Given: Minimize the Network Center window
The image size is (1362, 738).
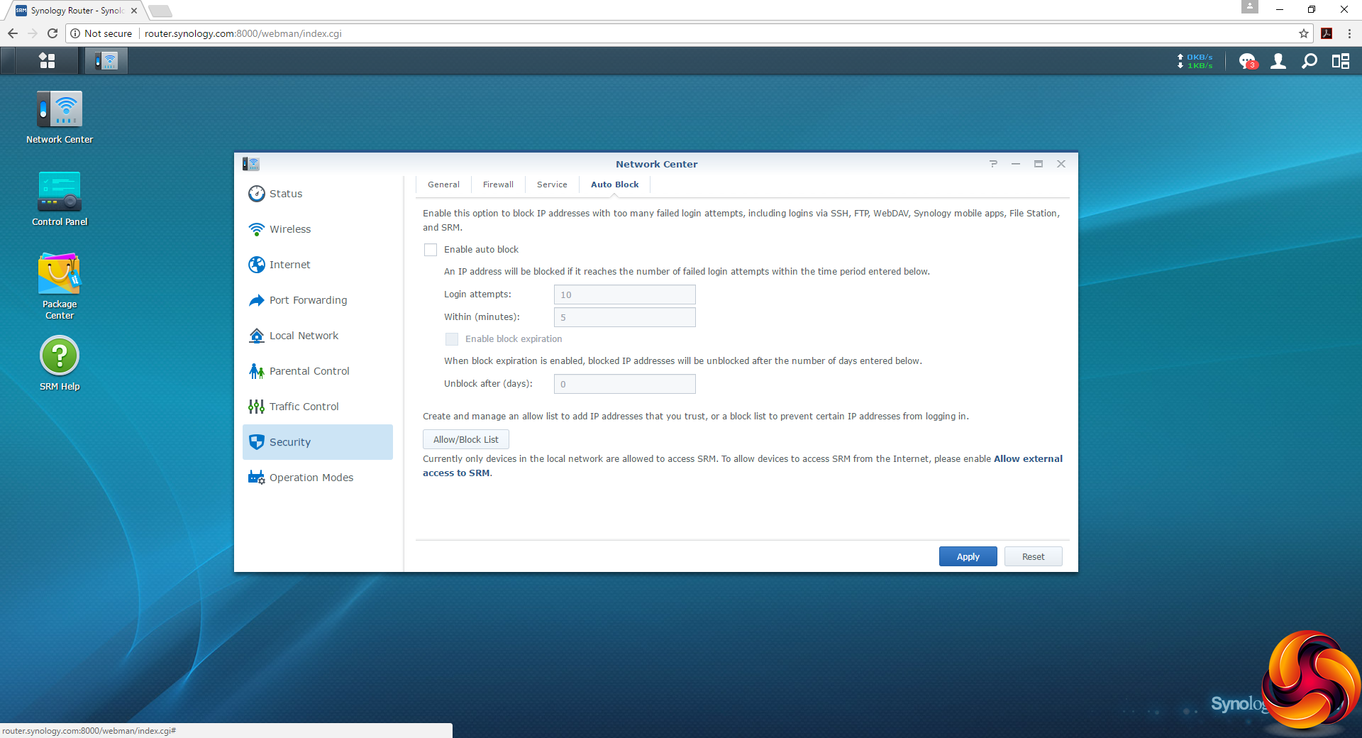Looking at the screenshot, I should pyautogui.click(x=1016, y=164).
